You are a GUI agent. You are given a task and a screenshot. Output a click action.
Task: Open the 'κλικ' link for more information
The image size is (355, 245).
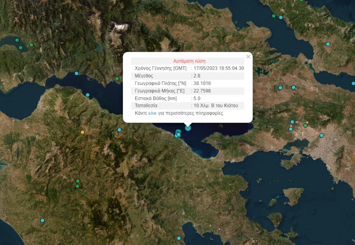click(152, 113)
